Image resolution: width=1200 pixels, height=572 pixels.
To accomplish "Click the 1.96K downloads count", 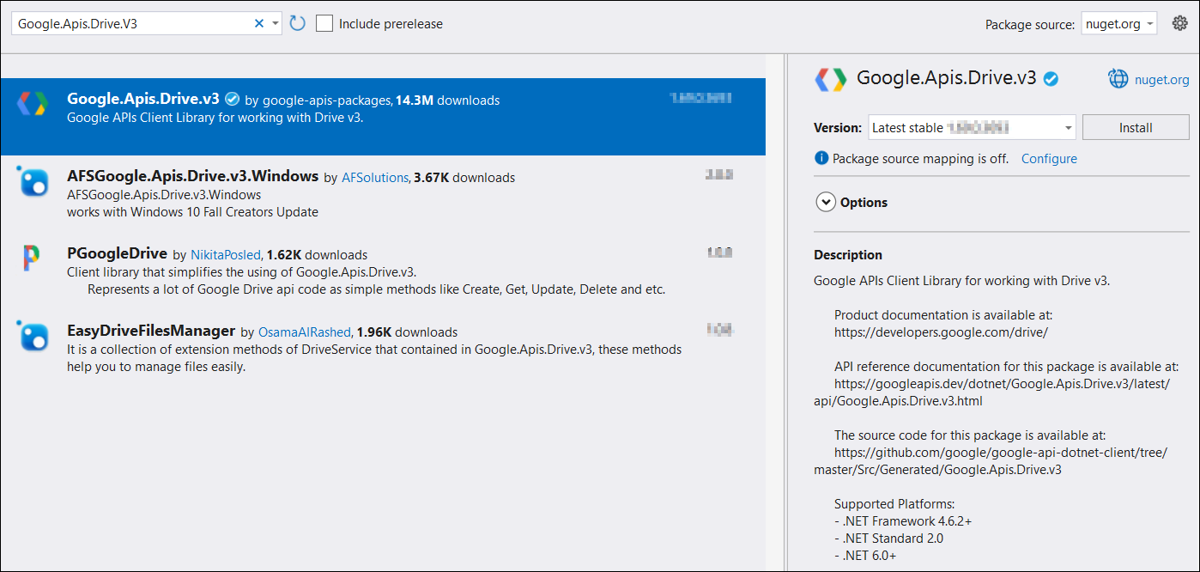I will (x=407, y=332).
